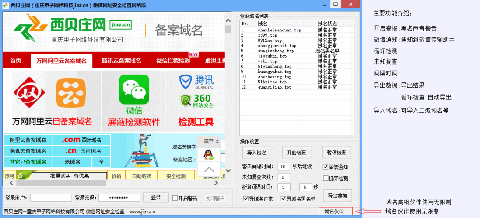Collapse the 展开 floating panel

coord(211,141)
